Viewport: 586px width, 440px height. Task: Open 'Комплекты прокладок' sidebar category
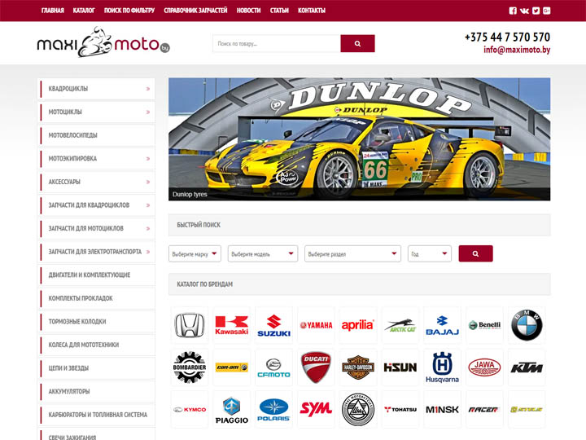[96, 298]
